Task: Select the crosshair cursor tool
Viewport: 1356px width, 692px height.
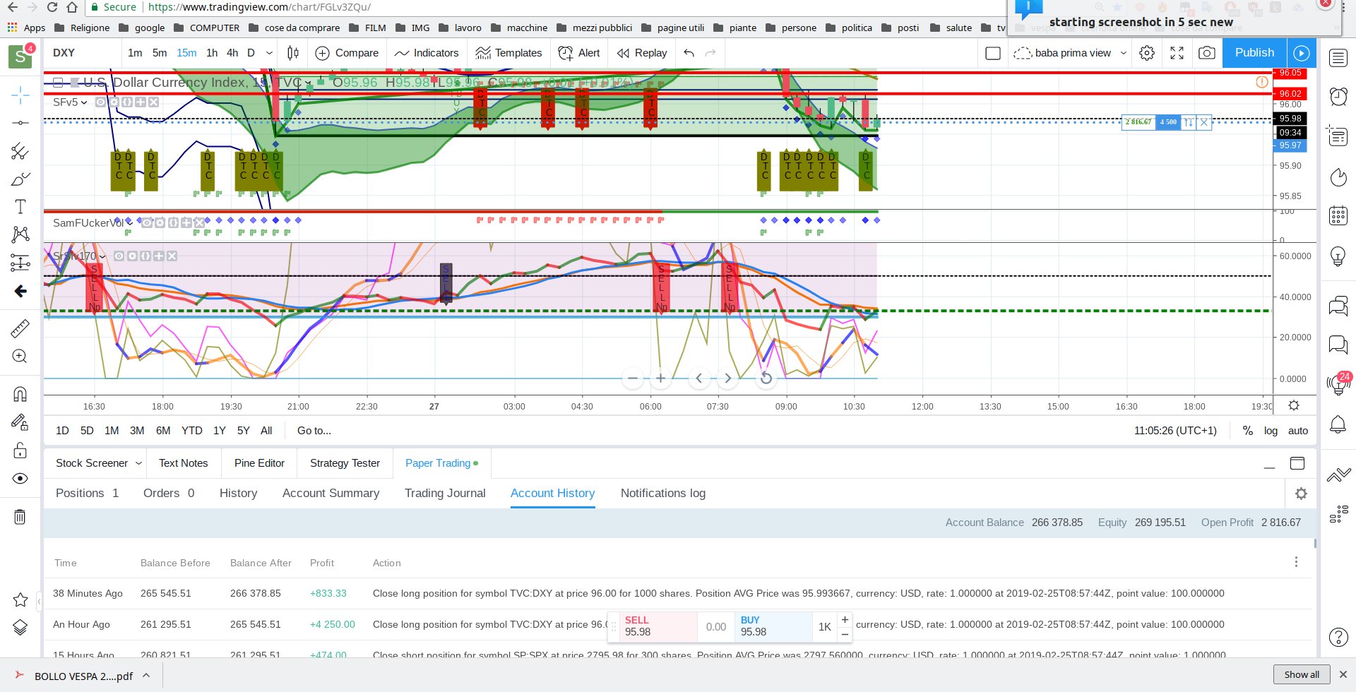Action: [x=20, y=95]
